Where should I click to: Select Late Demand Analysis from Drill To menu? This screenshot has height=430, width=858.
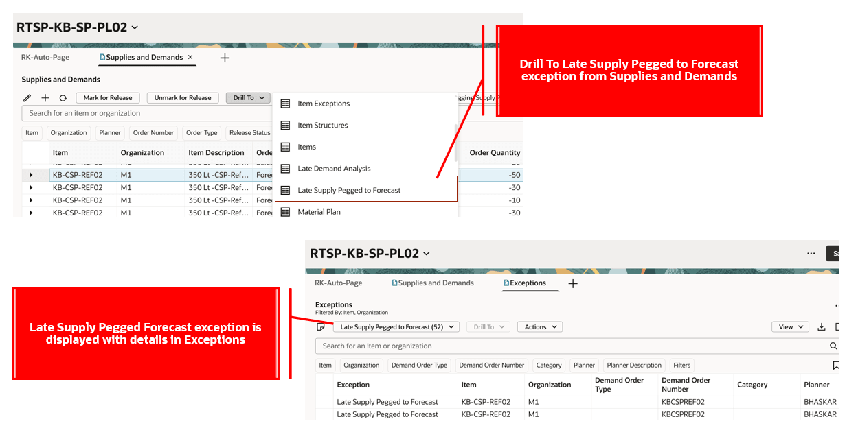(334, 169)
